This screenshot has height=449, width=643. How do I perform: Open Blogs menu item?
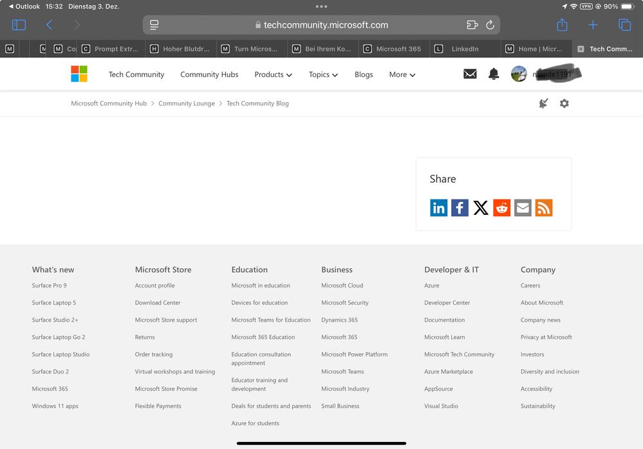tap(364, 75)
